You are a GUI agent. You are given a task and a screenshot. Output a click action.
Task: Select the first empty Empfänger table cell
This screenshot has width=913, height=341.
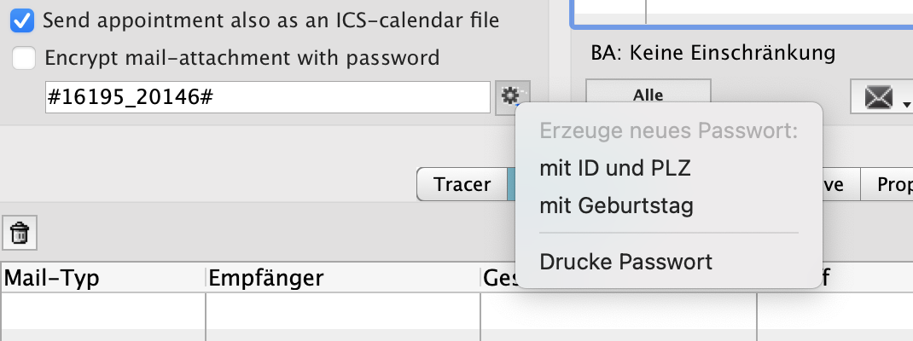click(x=342, y=310)
